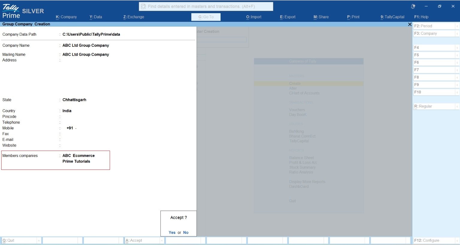Screen dimensions: 460x245
Task: Expand arrow beside A: Accept
Action: [x=162, y=241]
